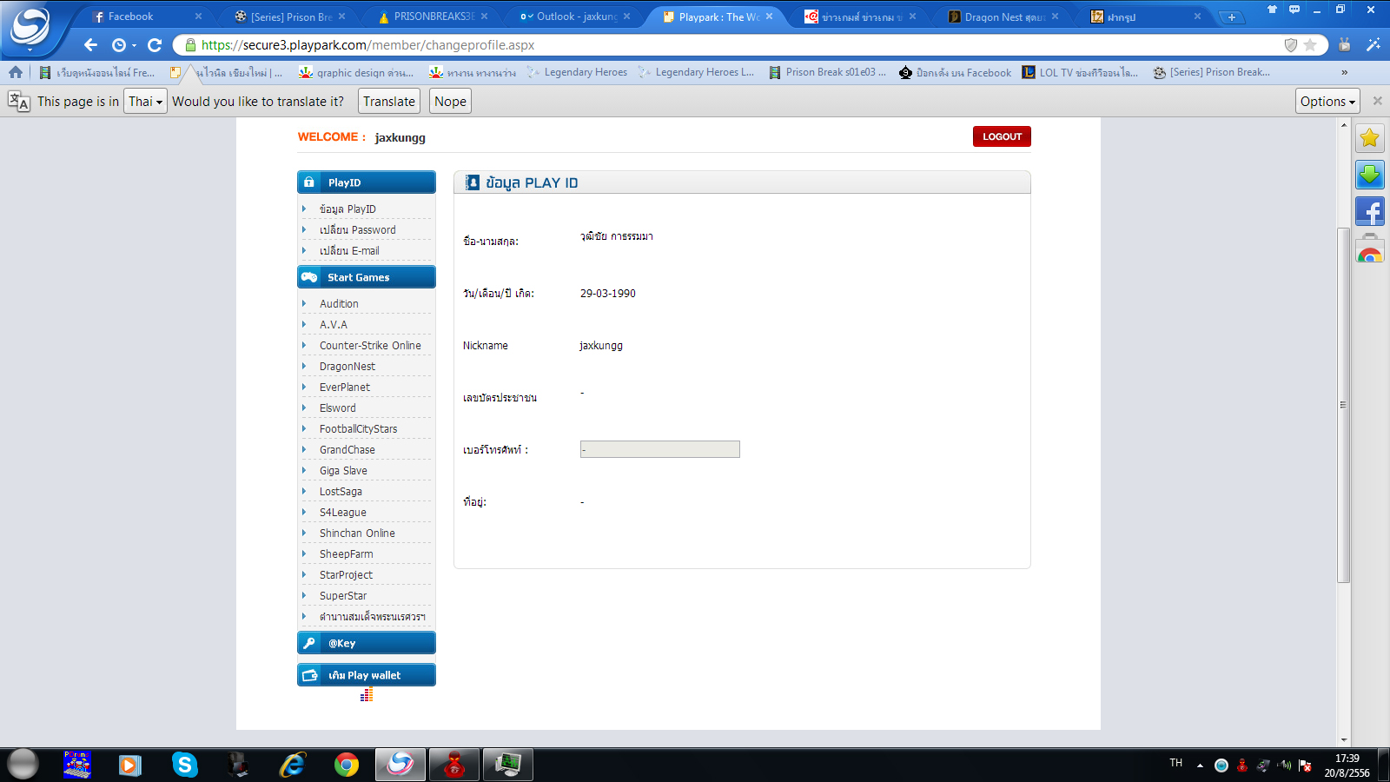Open the EverPlanet game link
This screenshot has width=1390, height=782.
point(345,388)
